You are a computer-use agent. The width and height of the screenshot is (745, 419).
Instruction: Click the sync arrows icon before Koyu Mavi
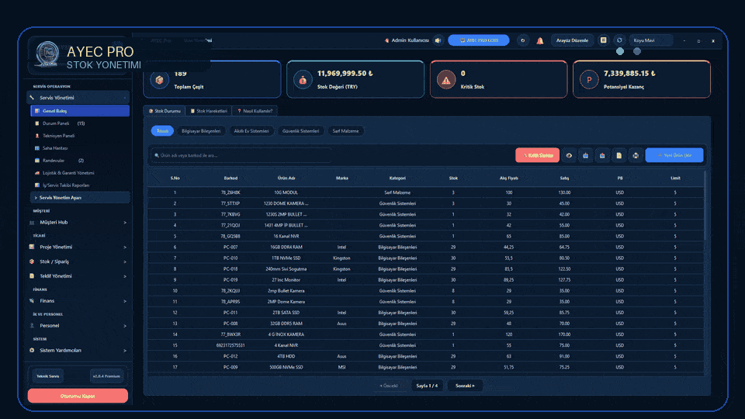tap(619, 40)
